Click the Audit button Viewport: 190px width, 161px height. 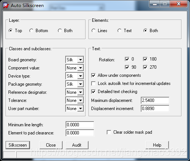point(77,145)
